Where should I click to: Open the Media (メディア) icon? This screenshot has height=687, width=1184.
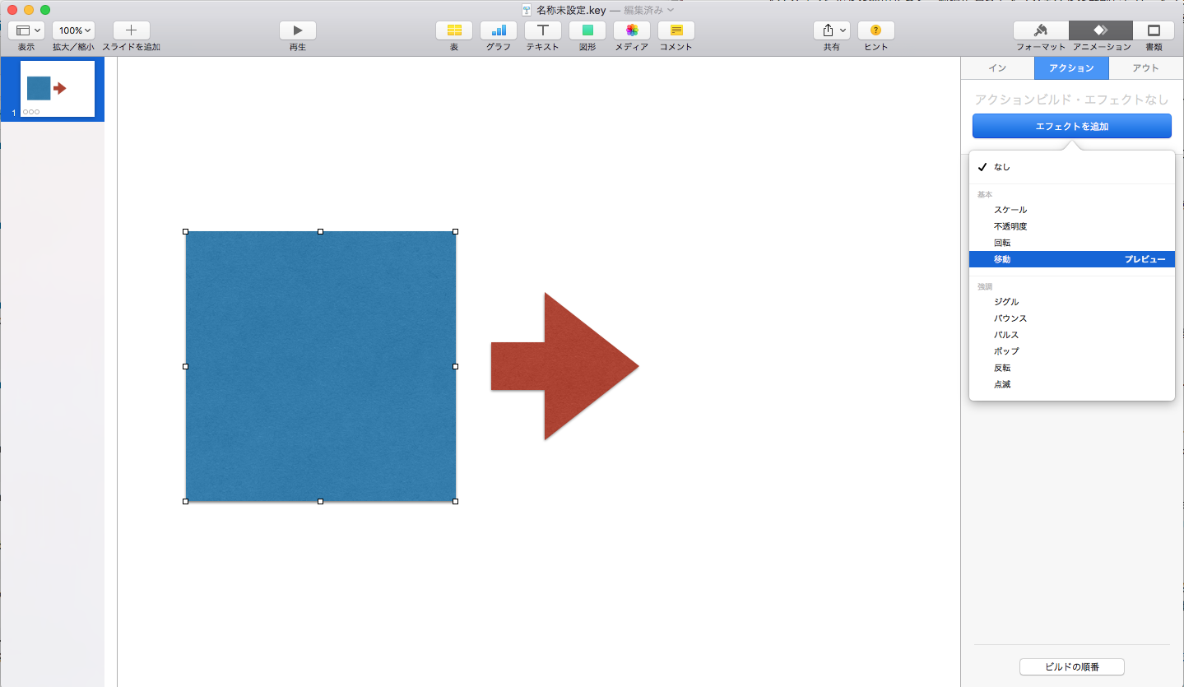(x=632, y=30)
